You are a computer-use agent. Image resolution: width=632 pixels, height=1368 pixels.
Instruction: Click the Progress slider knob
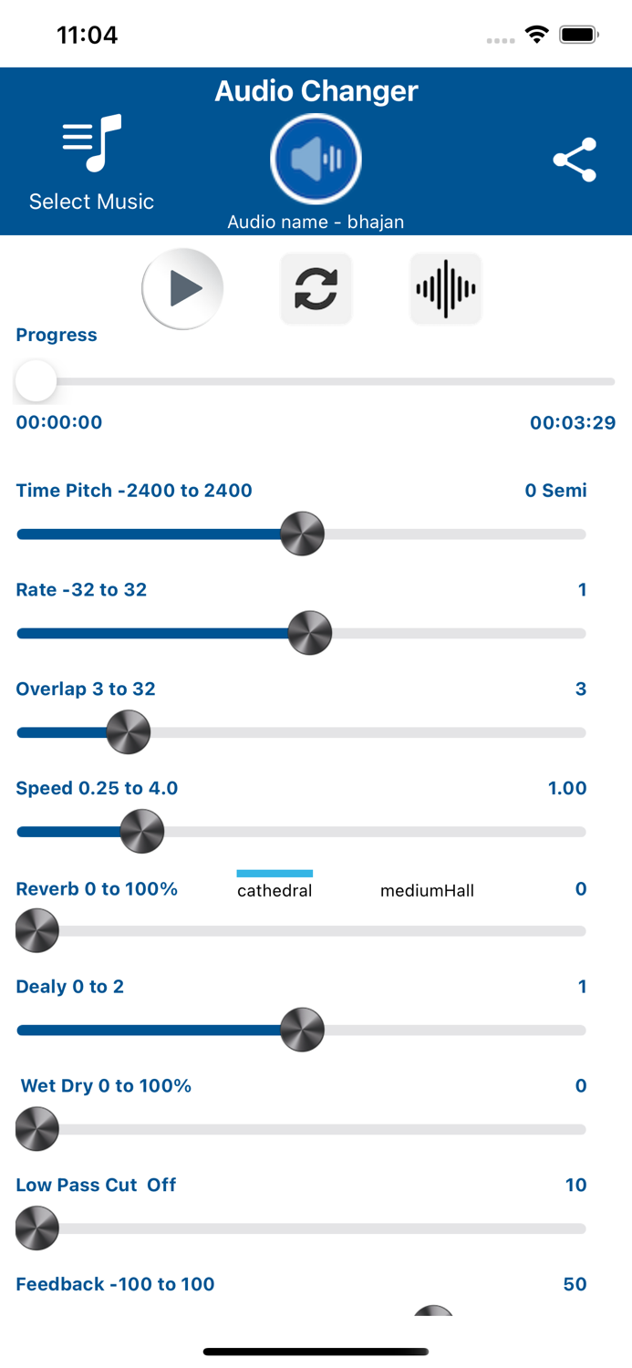pos(36,381)
